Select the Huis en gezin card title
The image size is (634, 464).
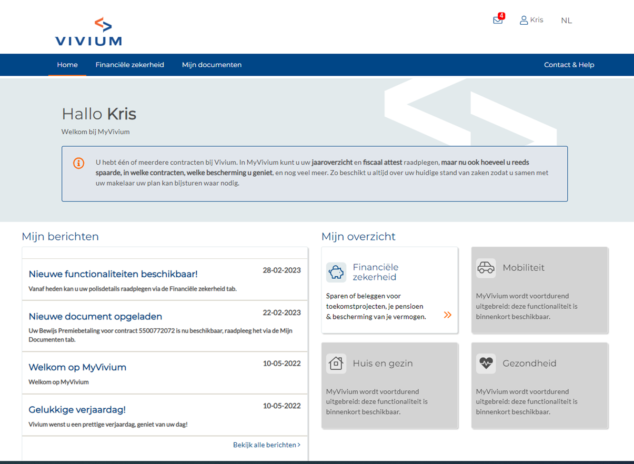coord(383,364)
